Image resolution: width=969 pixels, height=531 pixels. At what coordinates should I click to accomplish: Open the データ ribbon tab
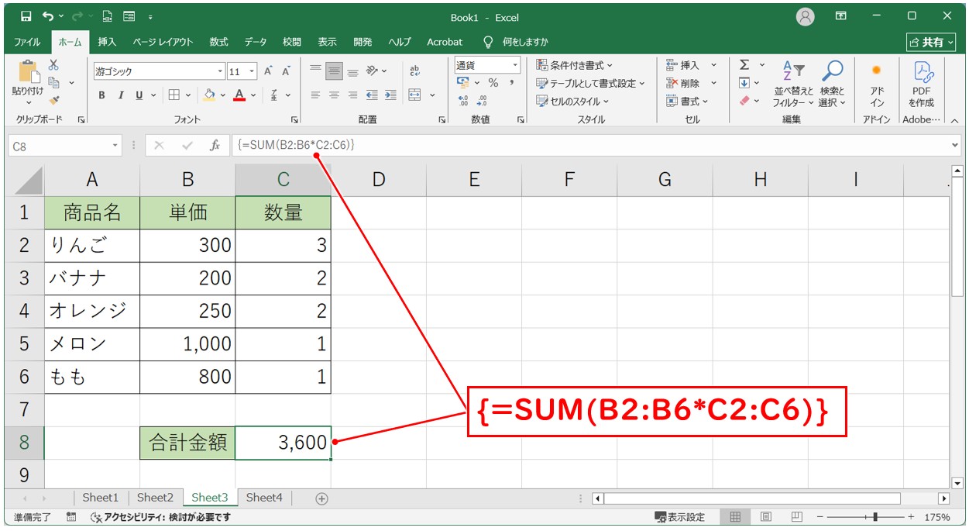click(256, 42)
